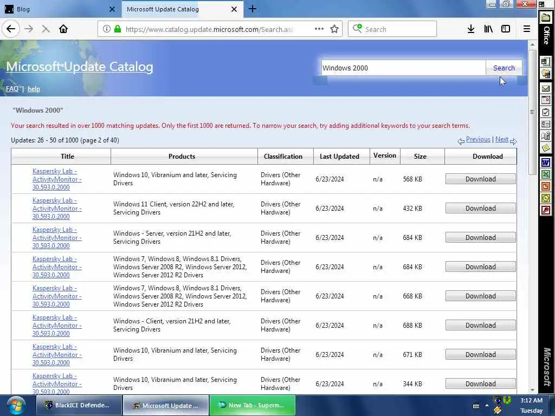555x416 pixels.
Task: Launch Access key icon on the Office bar
Action: pyautogui.click(x=546, y=210)
